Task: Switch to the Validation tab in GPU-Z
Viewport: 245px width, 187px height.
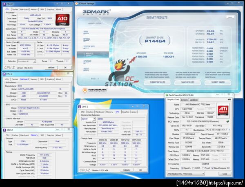Action: (x=194, y=100)
